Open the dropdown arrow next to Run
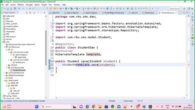The image size is (195, 110). tap(69, 9)
